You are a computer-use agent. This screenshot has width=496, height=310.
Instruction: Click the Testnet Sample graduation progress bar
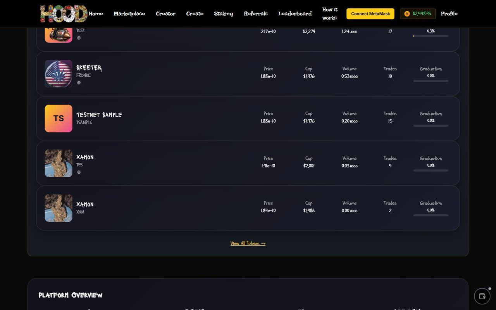coord(431,126)
